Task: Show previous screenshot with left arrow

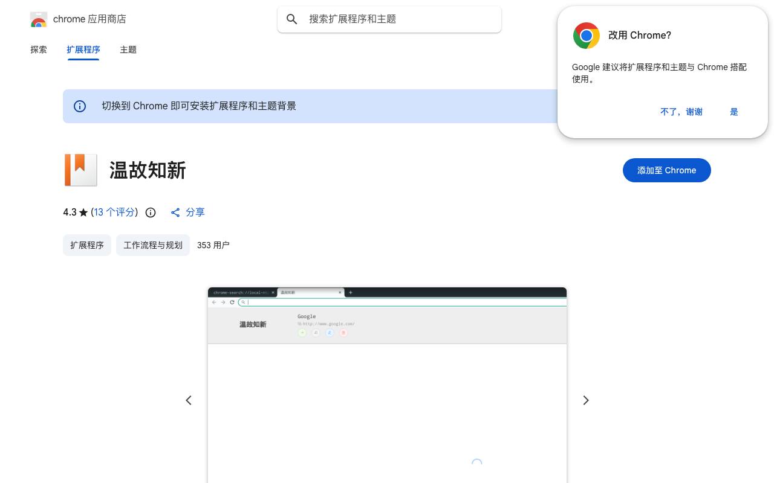Action: (189, 400)
